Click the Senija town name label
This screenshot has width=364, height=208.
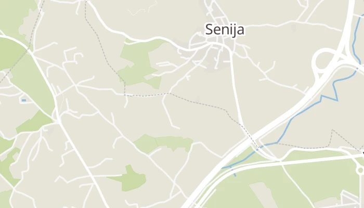click(x=225, y=30)
